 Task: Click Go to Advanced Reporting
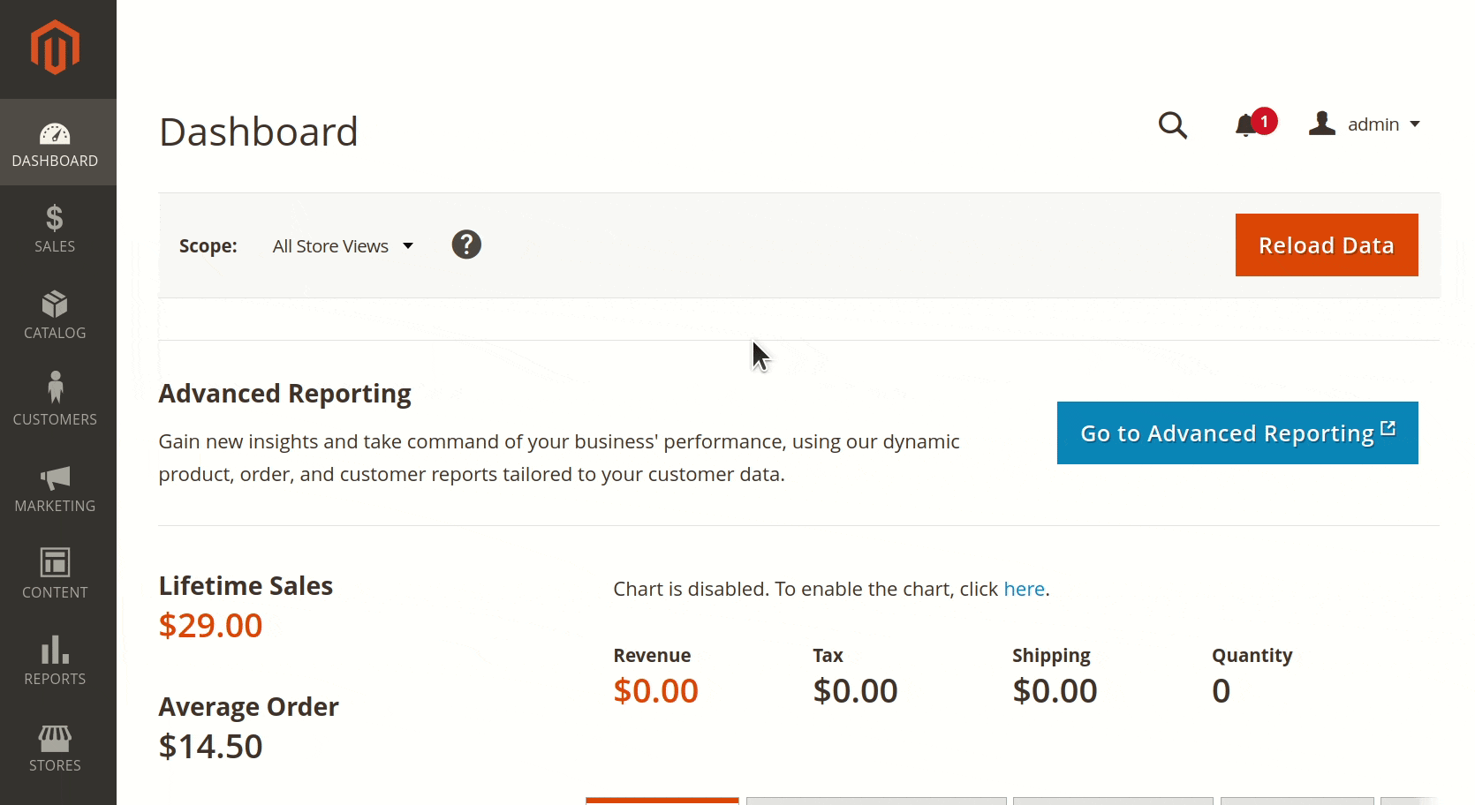click(1236, 433)
